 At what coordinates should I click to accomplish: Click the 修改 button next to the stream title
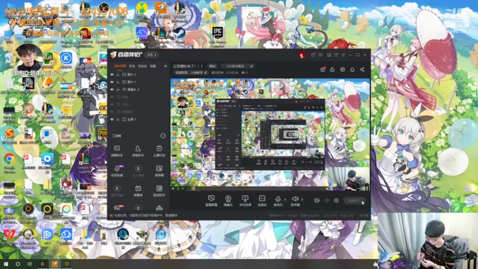point(213,66)
